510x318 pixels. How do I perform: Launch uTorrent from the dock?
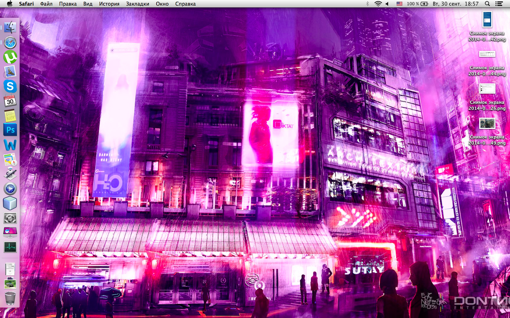point(10,57)
